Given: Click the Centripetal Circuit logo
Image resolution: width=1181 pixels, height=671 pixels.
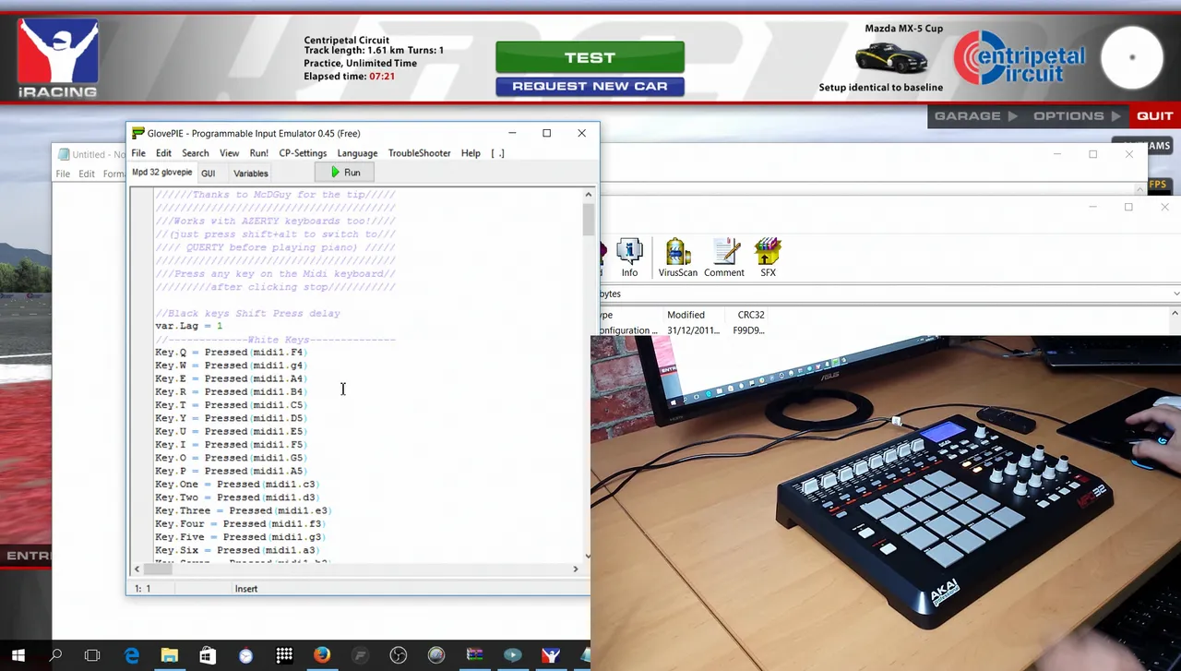Looking at the screenshot, I should [1020, 58].
